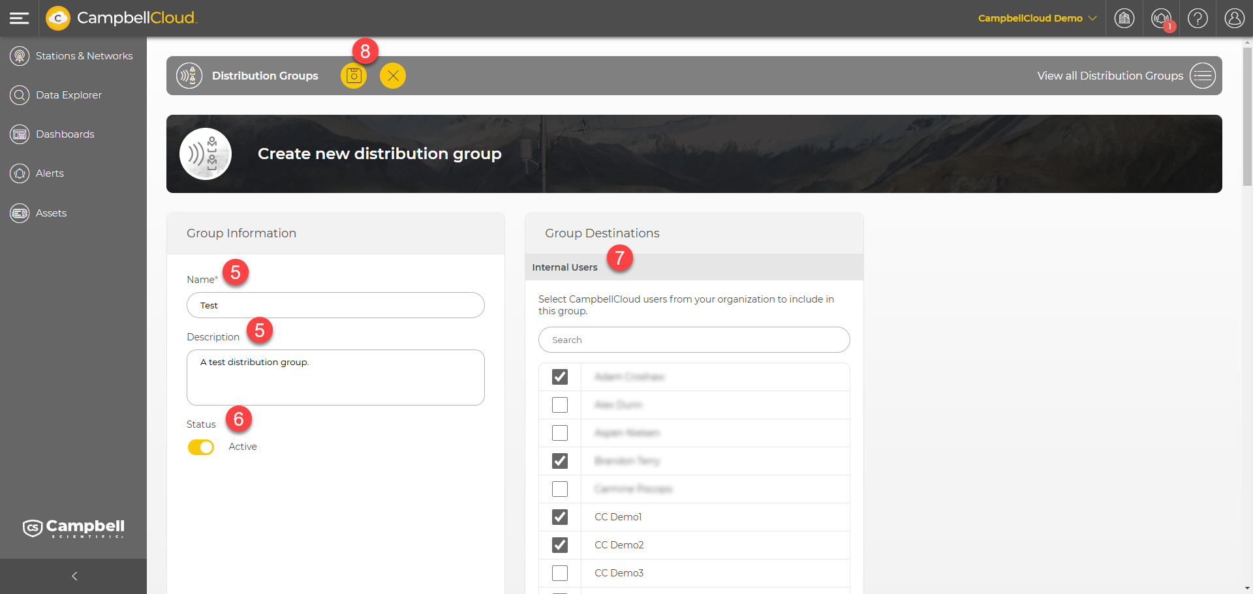Image resolution: width=1253 pixels, height=594 pixels.
Task: Open Data Explorer menu item
Action: (69, 95)
